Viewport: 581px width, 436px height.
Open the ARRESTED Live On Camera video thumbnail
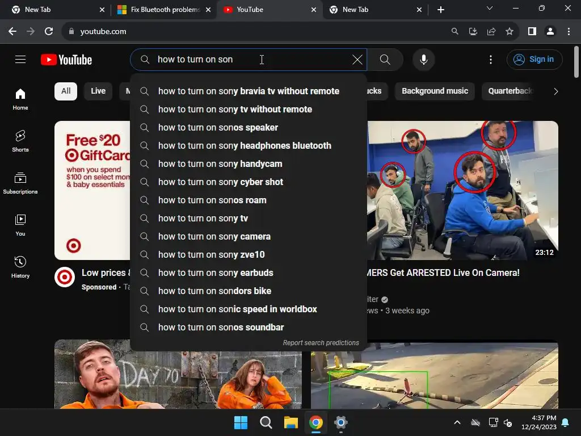pyautogui.click(x=462, y=190)
